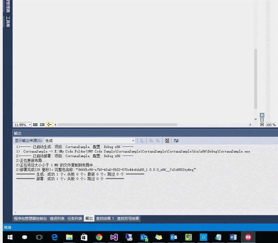Open Cortana search from the taskbar
Image resolution: width=278 pixels, height=243 pixels.
click(x=24, y=237)
